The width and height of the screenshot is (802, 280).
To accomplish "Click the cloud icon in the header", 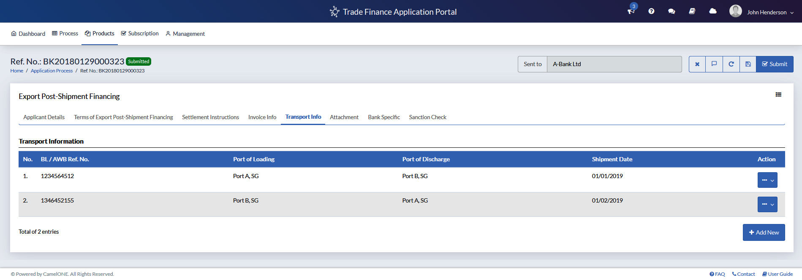I will coord(713,11).
